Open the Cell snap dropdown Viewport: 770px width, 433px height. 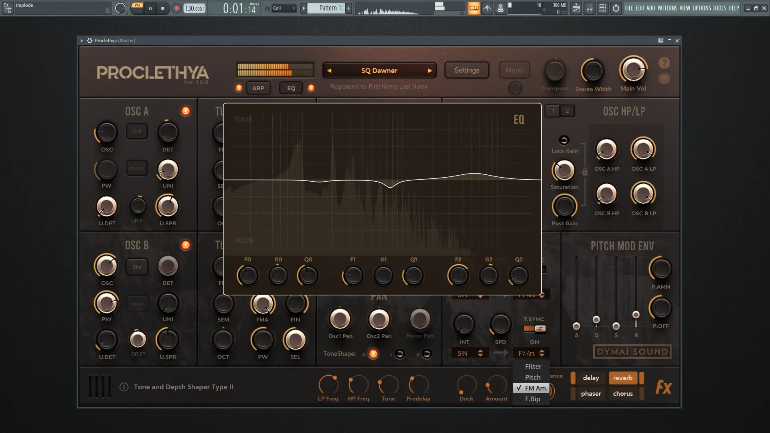tap(284, 8)
